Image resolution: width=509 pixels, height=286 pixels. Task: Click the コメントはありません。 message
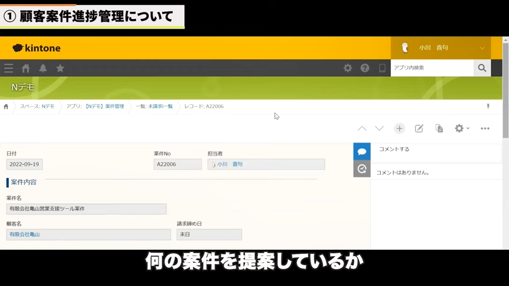pyautogui.click(x=403, y=173)
